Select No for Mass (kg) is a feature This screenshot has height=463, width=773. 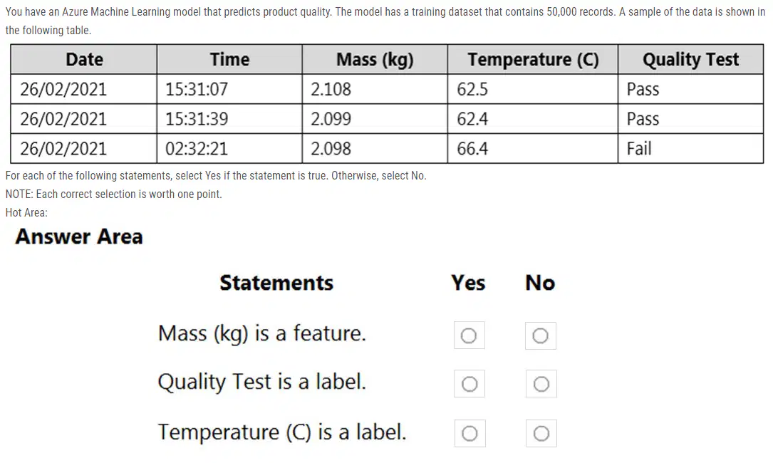point(540,335)
